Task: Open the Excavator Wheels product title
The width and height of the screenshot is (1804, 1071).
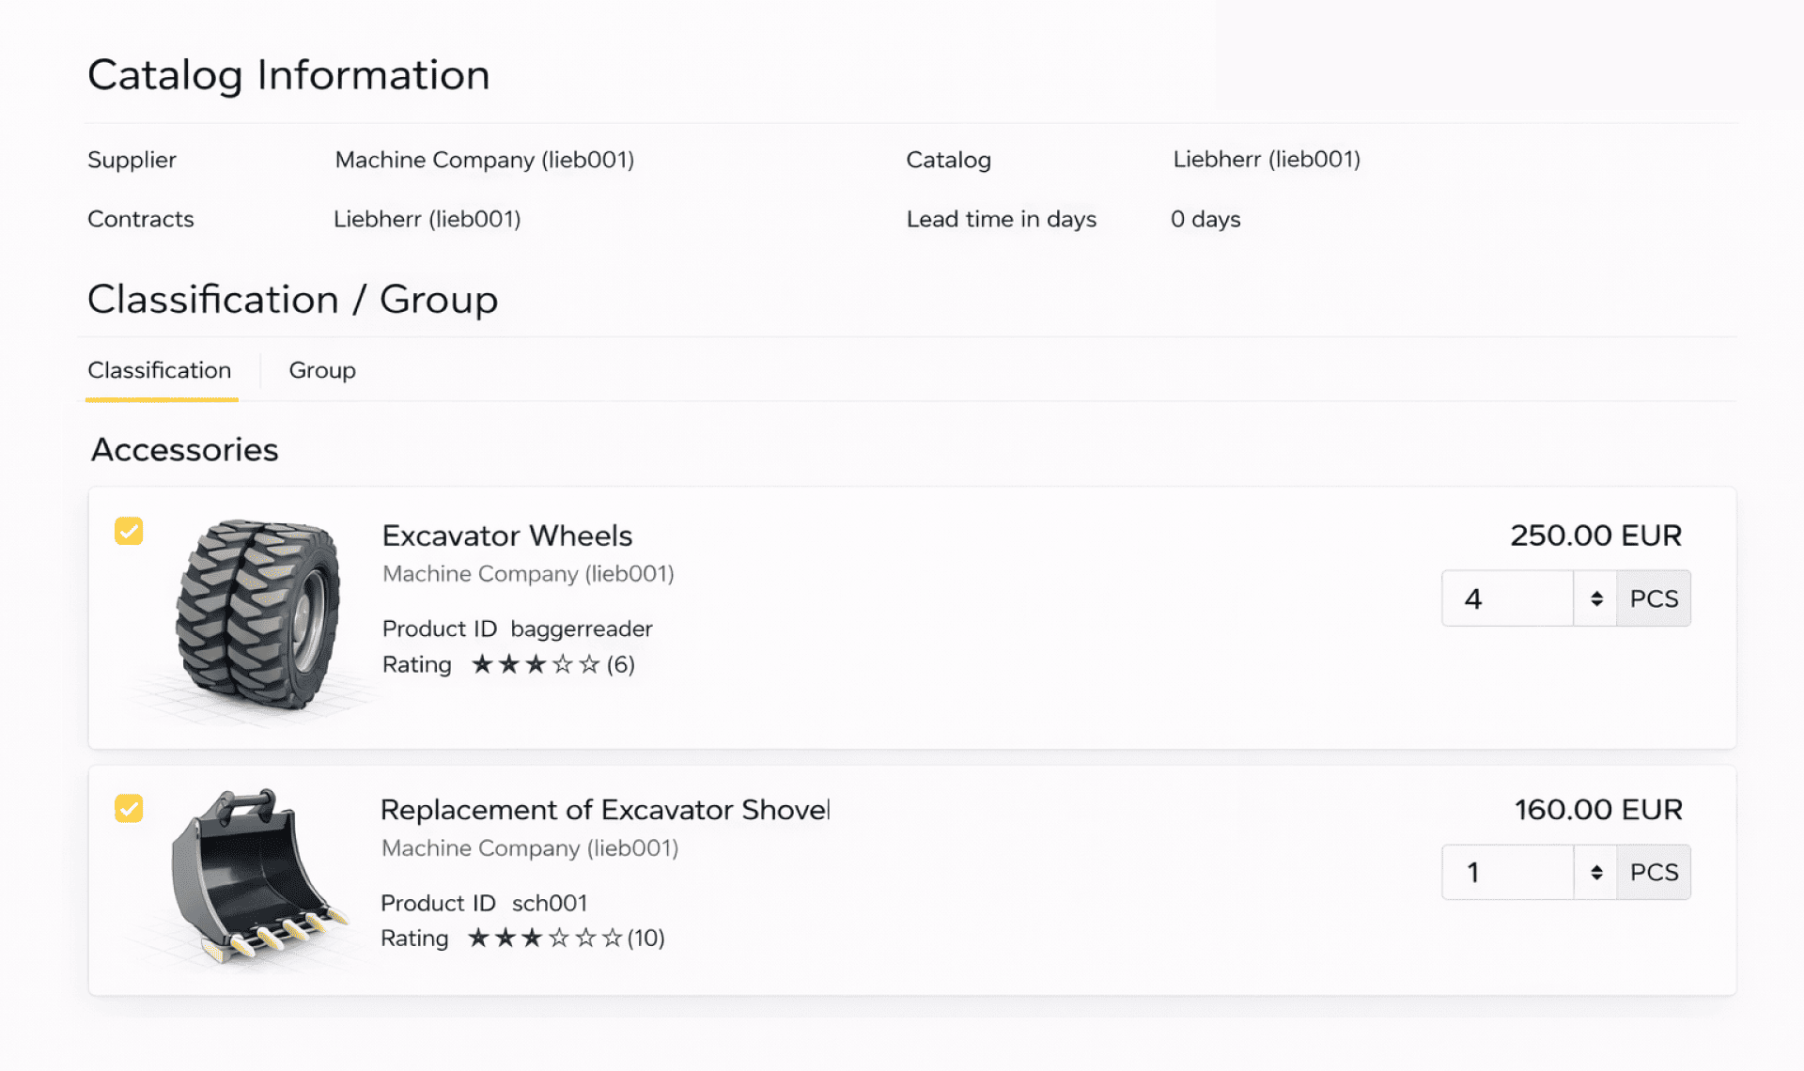Action: tap(506, 535)
